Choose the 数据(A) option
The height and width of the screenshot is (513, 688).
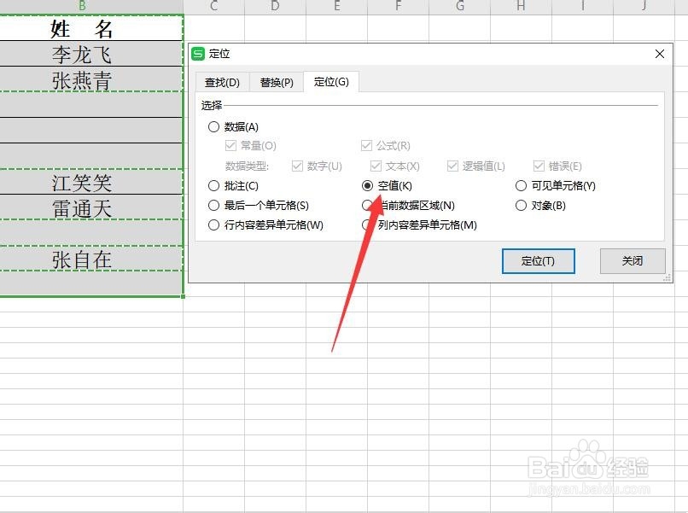pyautogui.click(x=213, y=125)
